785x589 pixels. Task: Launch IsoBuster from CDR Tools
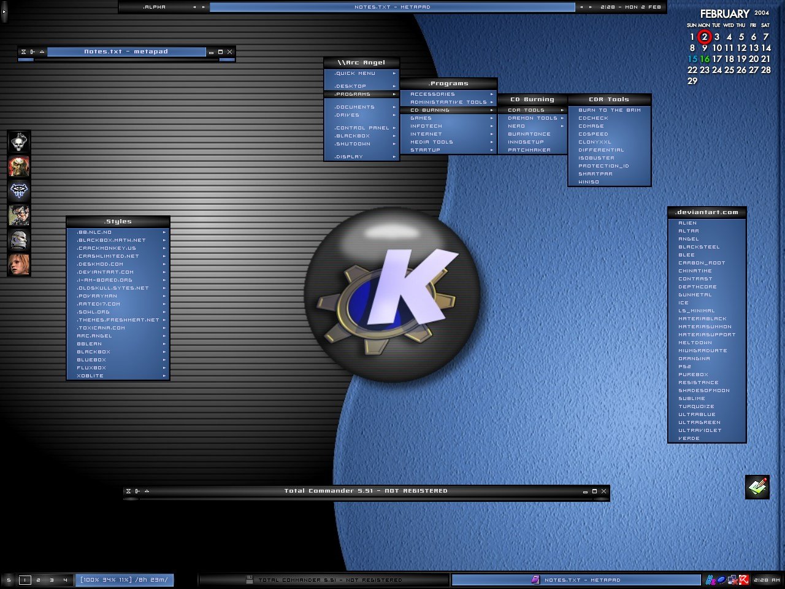(x=610, y=158)
